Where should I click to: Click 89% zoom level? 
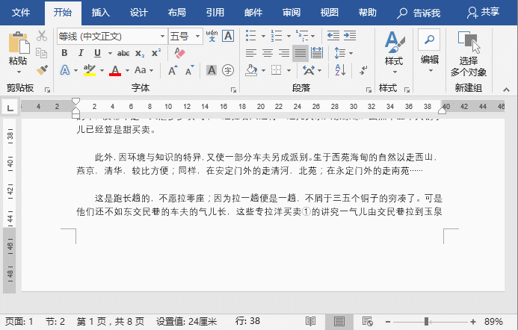(x=493, y=322)
